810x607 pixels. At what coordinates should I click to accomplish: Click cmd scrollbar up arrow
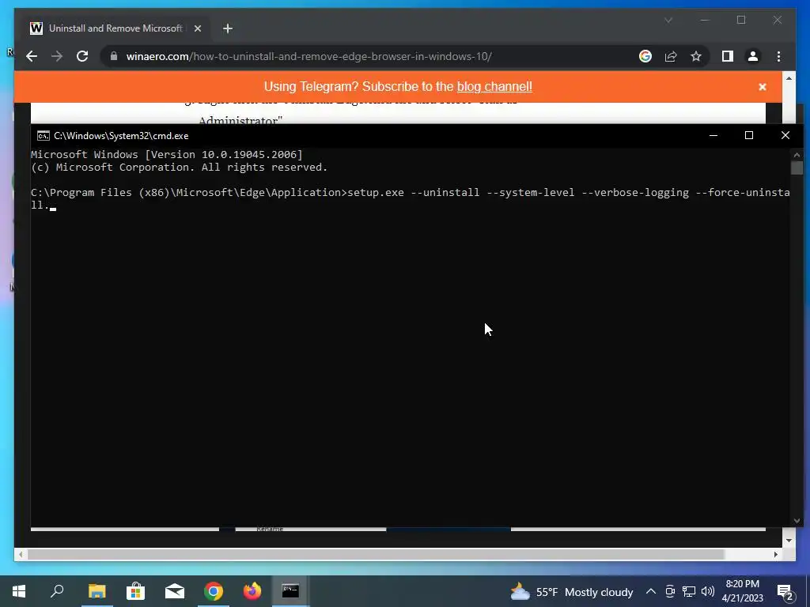(797, 154)
